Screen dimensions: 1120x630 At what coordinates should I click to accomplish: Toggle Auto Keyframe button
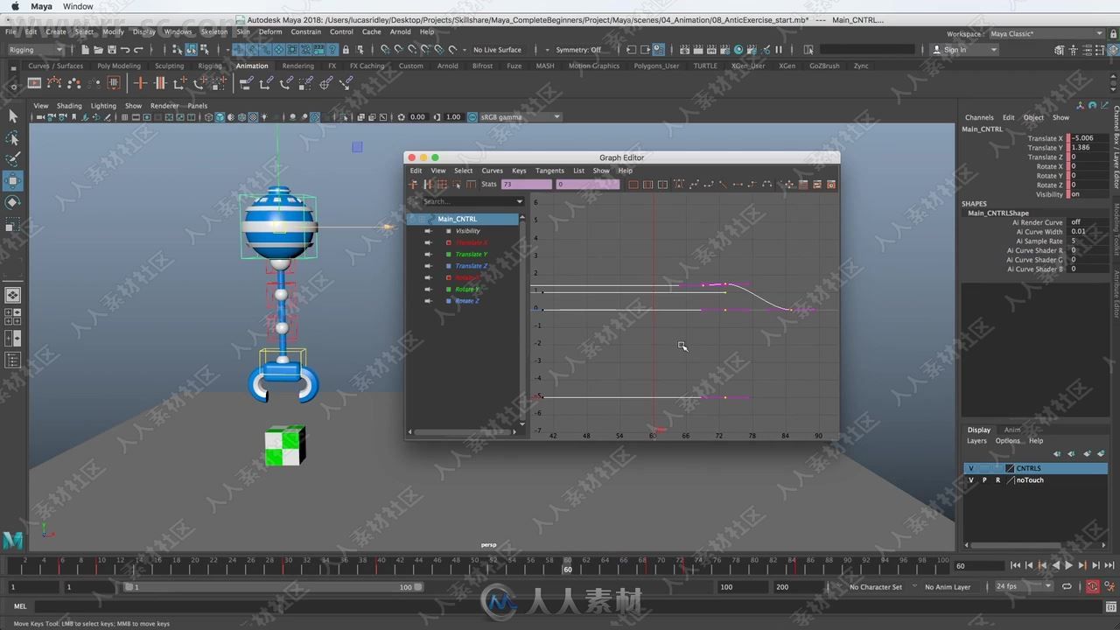pyautogui.click(x=1092, y=587)
